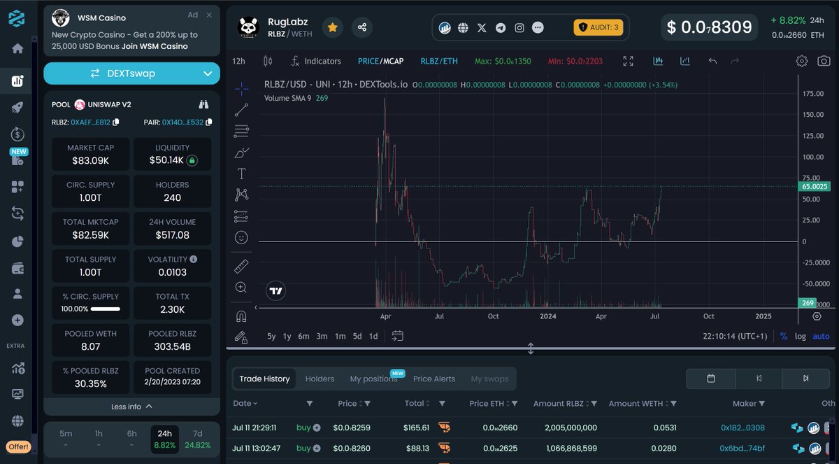Select the chart zoom-in tool
The width and height of the screenshot is (839, 464).
(x=241, y=287)
